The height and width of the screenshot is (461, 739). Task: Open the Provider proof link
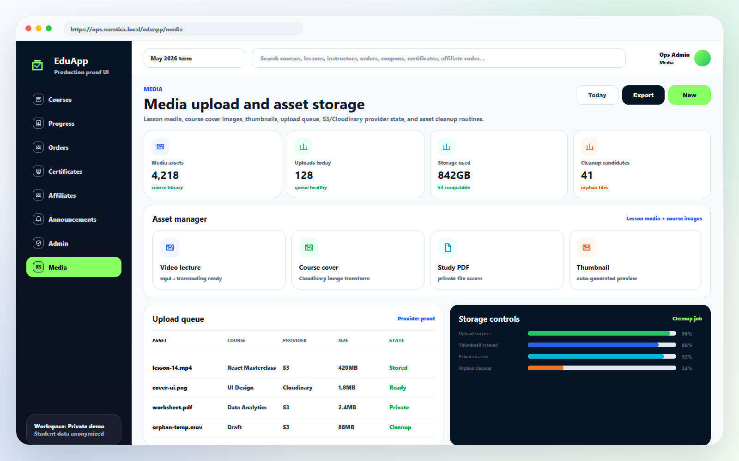(x=416, y=319)
